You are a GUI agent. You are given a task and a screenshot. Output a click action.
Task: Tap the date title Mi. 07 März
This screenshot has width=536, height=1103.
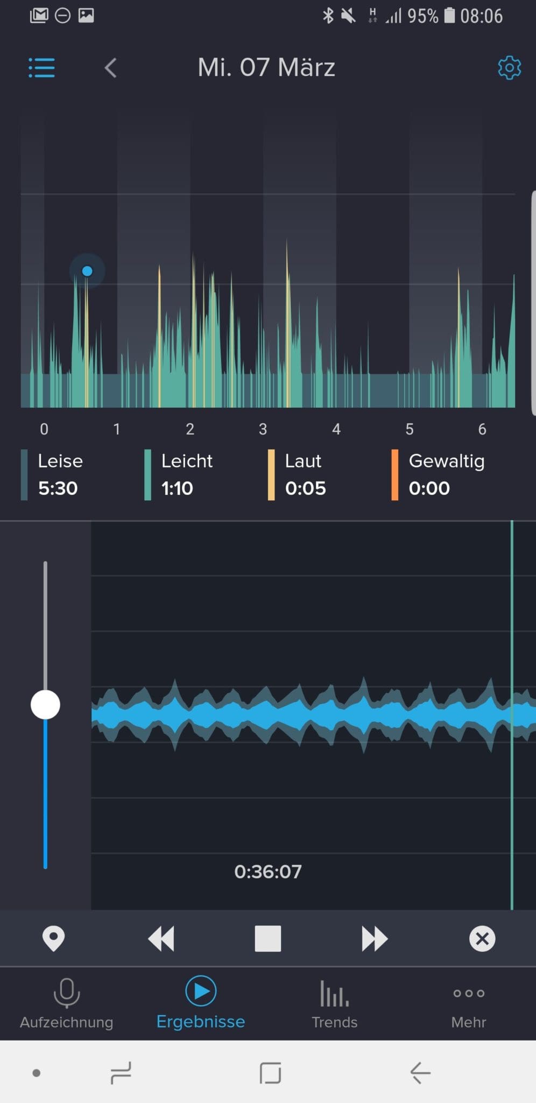pos(266,68)
